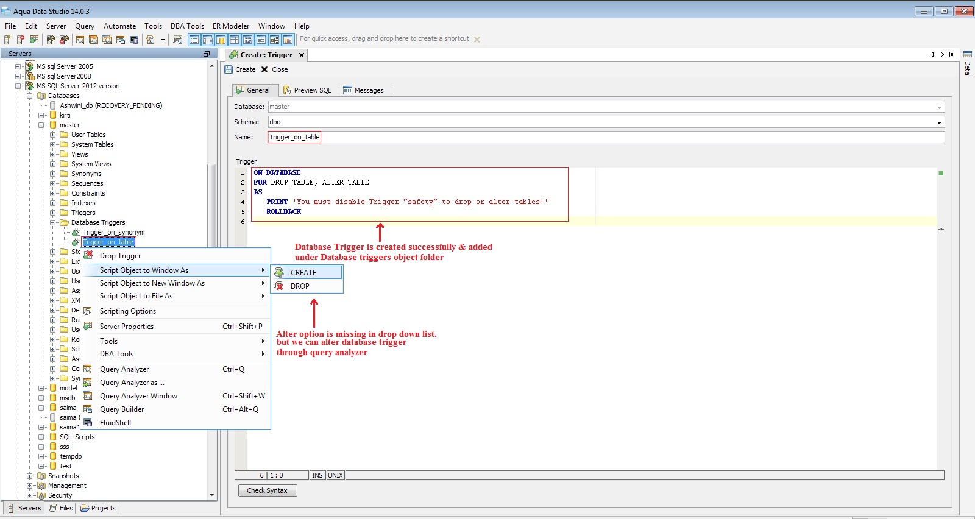Select the Security node
The height and width of the screenshot is (519, 975).
click(60, 495)
